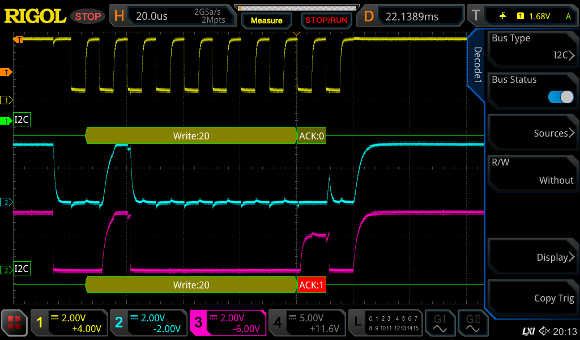Toggle the Bus Status switch

coord(561,97)
